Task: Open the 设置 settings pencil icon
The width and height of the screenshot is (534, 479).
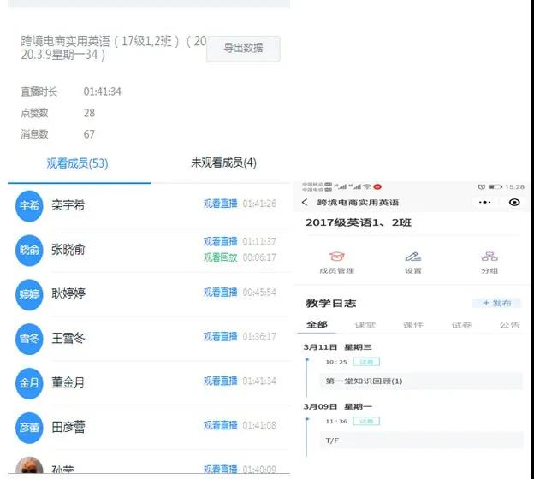Action: click(413, 257)
